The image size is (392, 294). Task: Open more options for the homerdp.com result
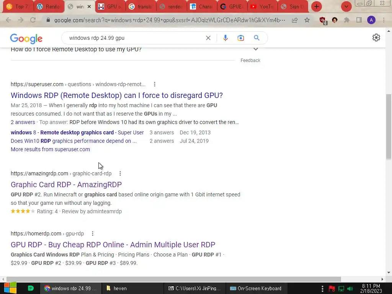point(93,234)
